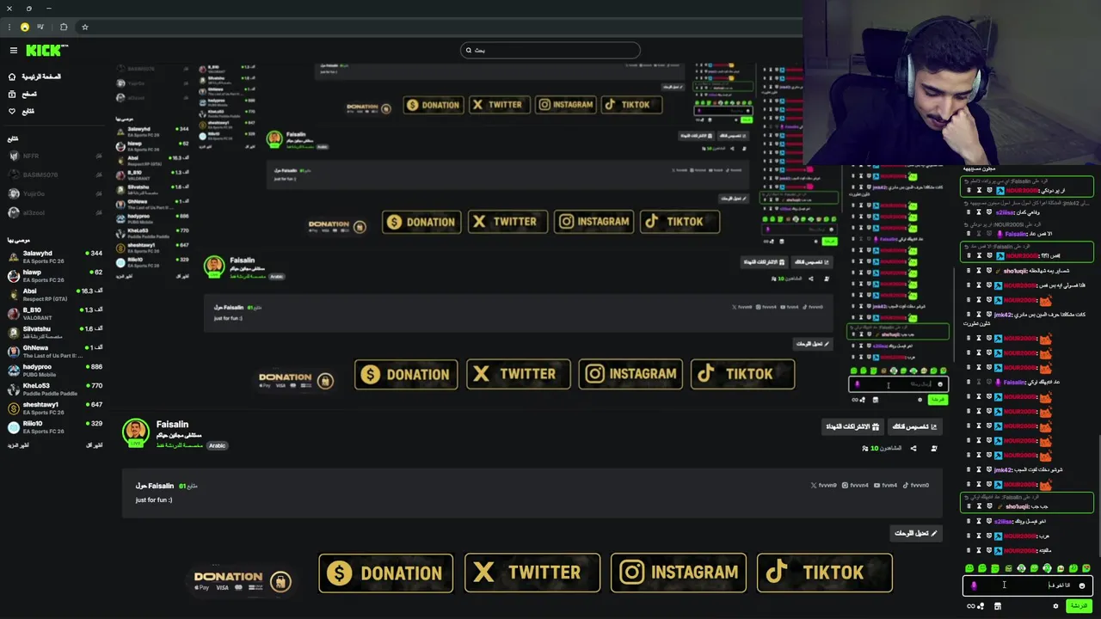Bookmark the page with the browser star icon
This screenshot has height=619, width=1101.
84,27
